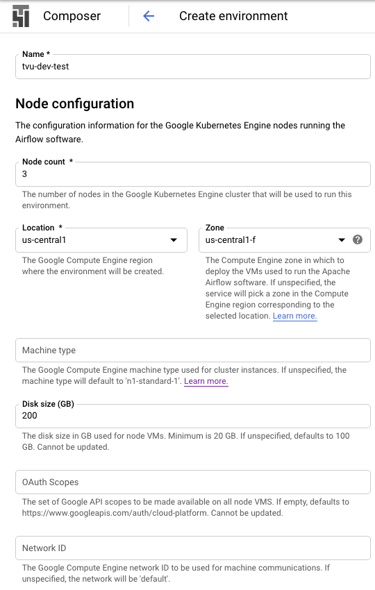
Task: Select the Disk size (GB) field
Action: pyautogui.click(x=193, y=416)
